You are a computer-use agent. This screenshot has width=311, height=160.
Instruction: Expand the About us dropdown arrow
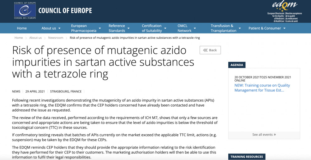coord(59,28)
